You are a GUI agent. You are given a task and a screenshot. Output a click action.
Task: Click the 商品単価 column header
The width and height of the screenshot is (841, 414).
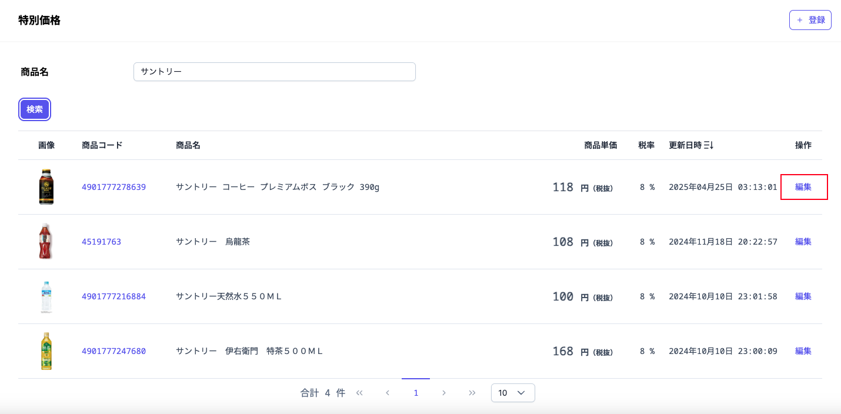click(x=600, y=145)
